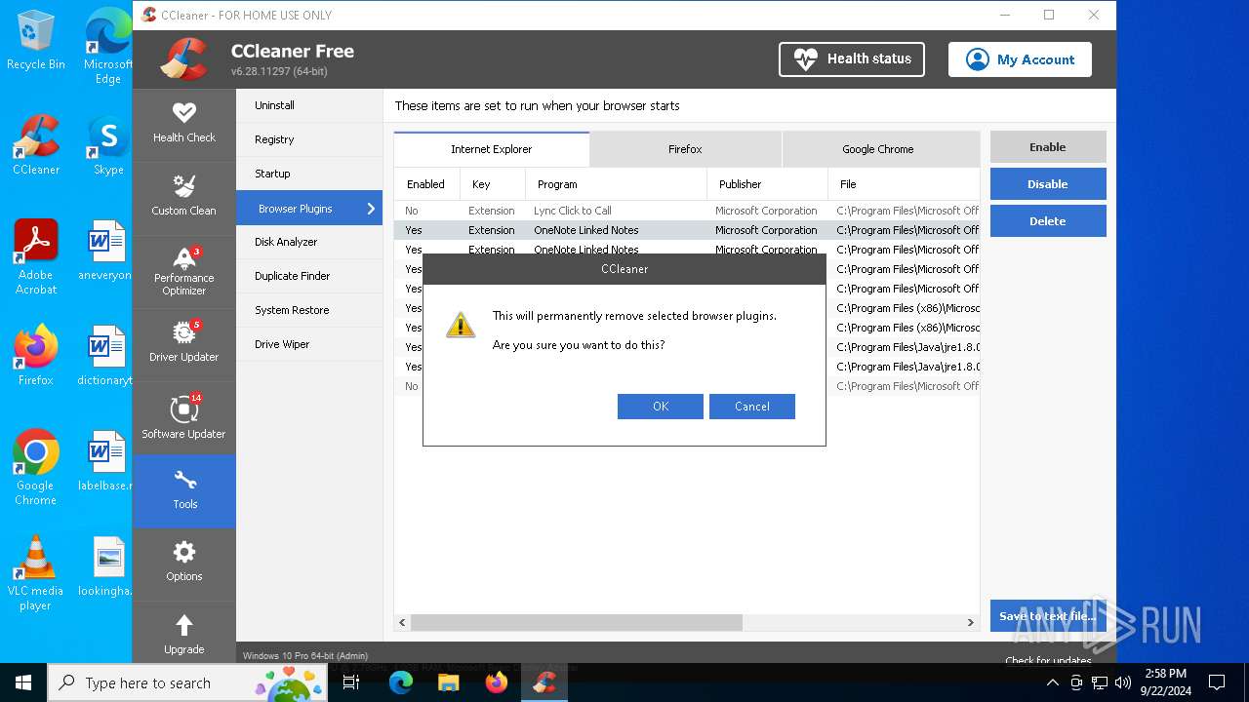The height and width of the screenshot is (702, 1249).
Task: Click Save to text file button
Action: [1048, 616]
